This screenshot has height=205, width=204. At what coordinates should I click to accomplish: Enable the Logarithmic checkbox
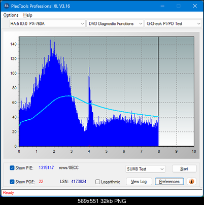pyautogui.click(x=97, y=182)
